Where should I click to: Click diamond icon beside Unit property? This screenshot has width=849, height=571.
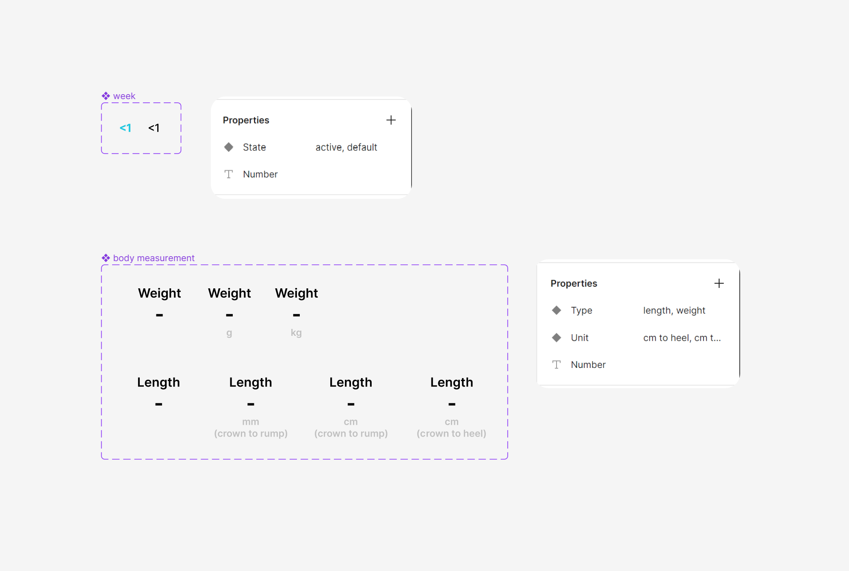(x=557, y=338)
